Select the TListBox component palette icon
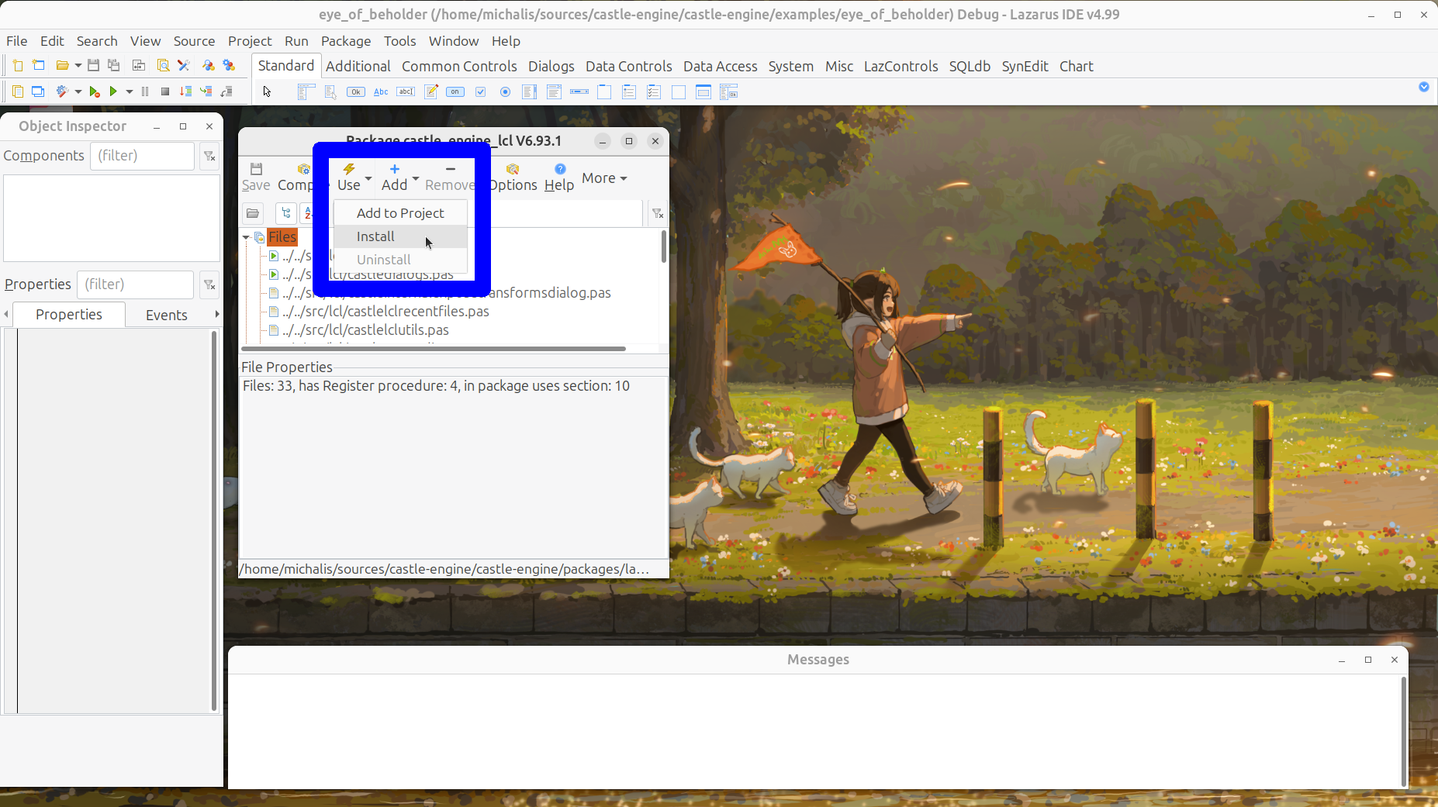This screenshot has height=807, width=1438. tap(530, 92)
